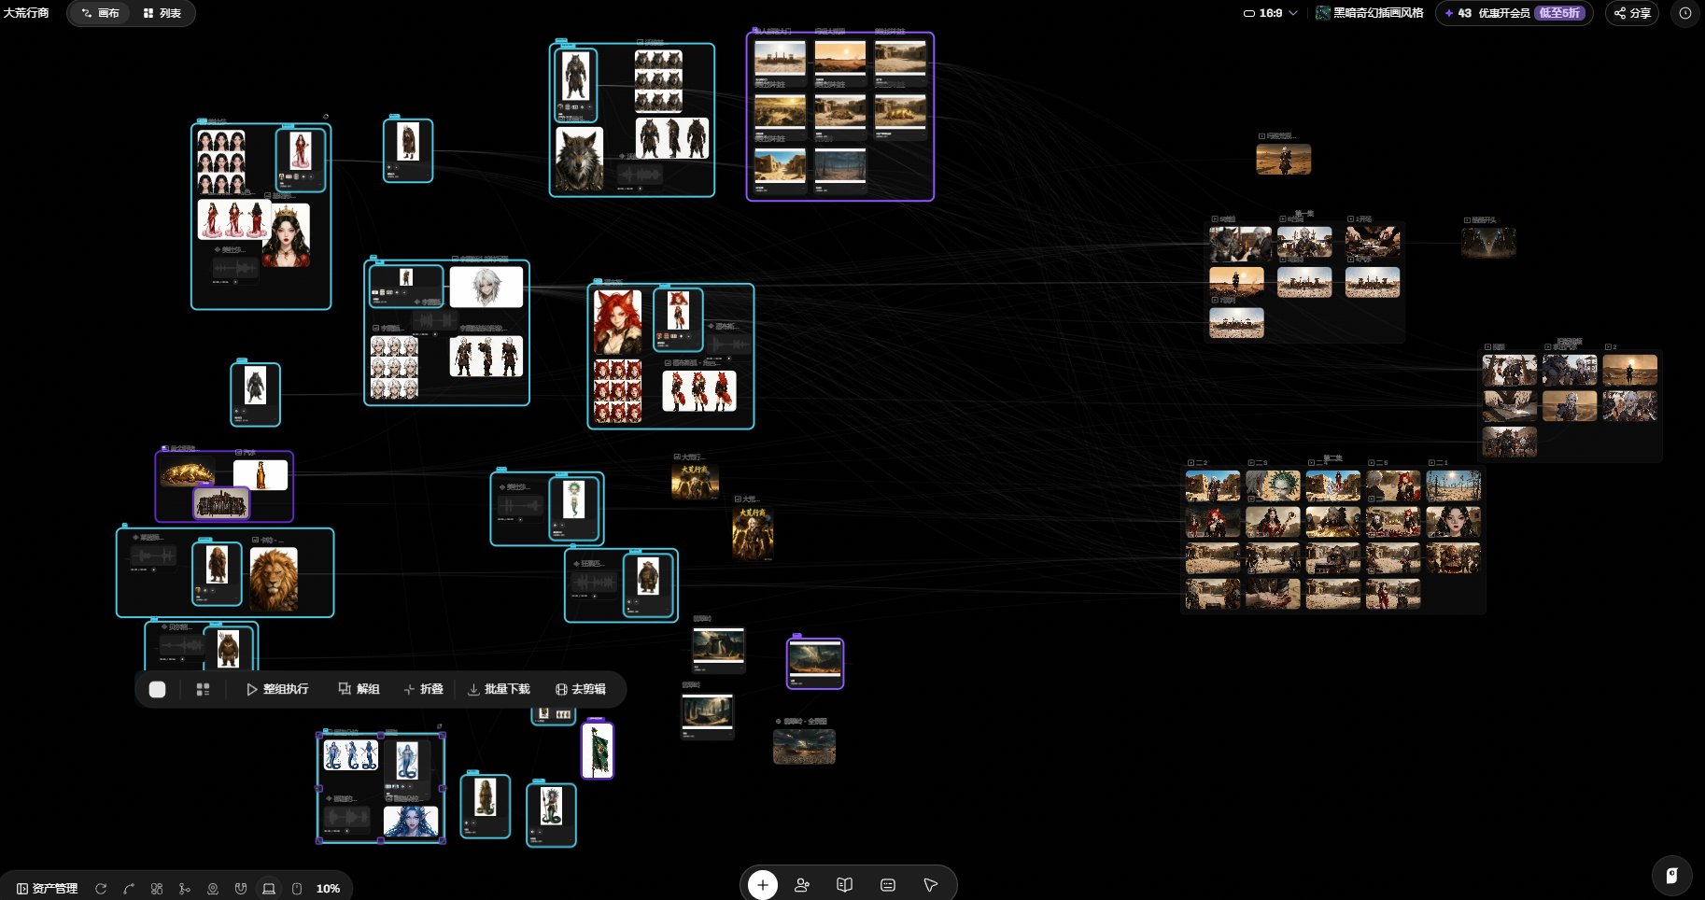Open the 资产管理 asset management panel
This screenshot has width=1705, height=900.
click(x=48, y=888)
